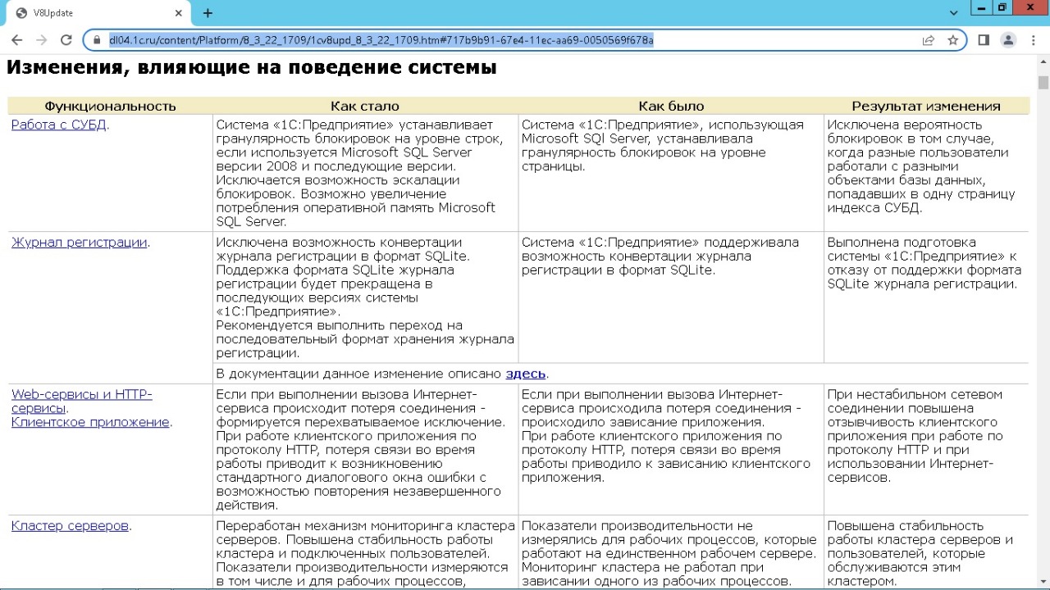Click text Переработан механизм мониторинга кластера
Image resolution: width=1050 pixels, height=590 pixels.
click(364, 526)
